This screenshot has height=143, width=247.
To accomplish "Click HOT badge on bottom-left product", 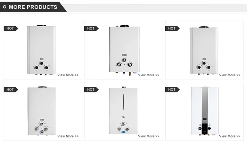I will click(x=10, y=89).
